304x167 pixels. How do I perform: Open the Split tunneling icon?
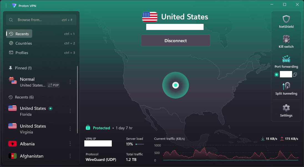tap(286, 86)
